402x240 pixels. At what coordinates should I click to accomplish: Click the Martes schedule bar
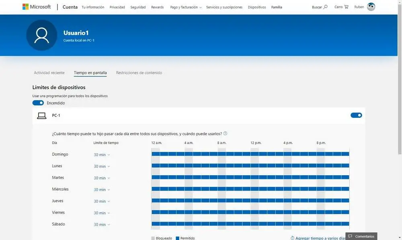250,177
